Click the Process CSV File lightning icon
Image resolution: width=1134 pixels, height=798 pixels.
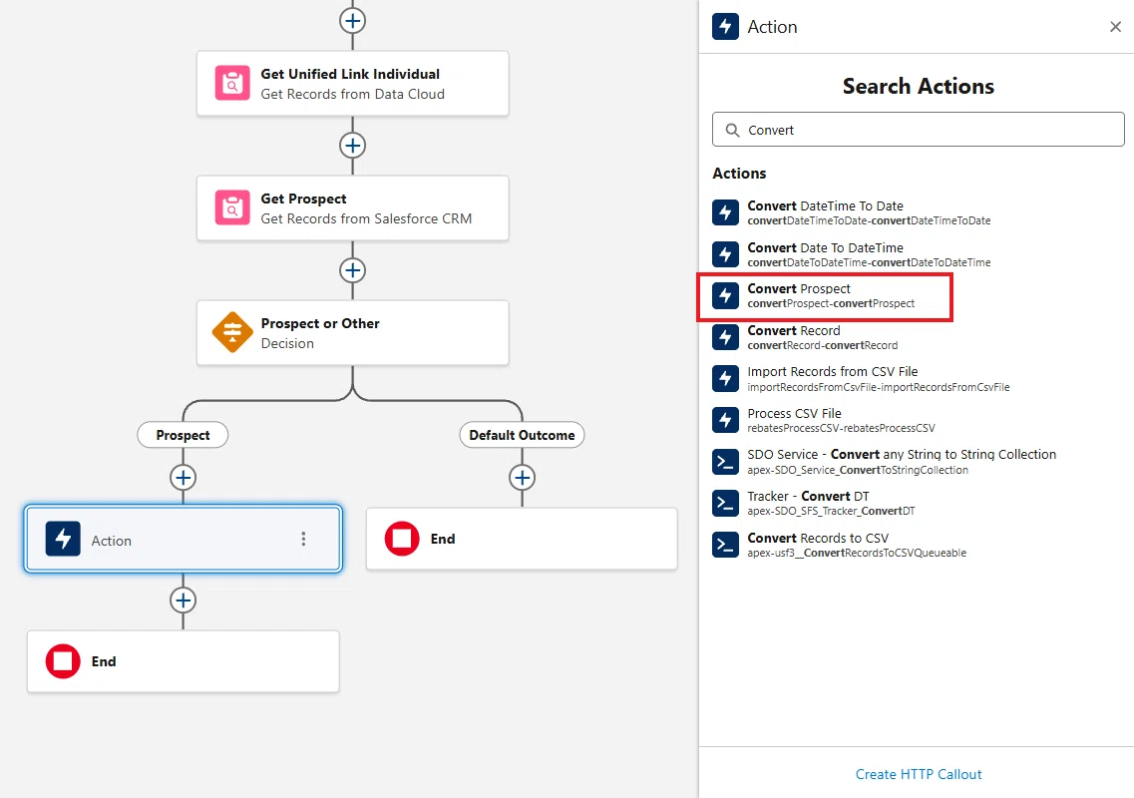point(725,420)
